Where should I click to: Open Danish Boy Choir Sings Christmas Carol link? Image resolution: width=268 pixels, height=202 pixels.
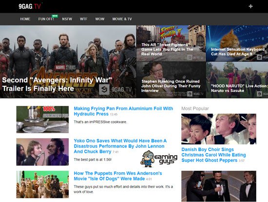(x=213, y=155)
